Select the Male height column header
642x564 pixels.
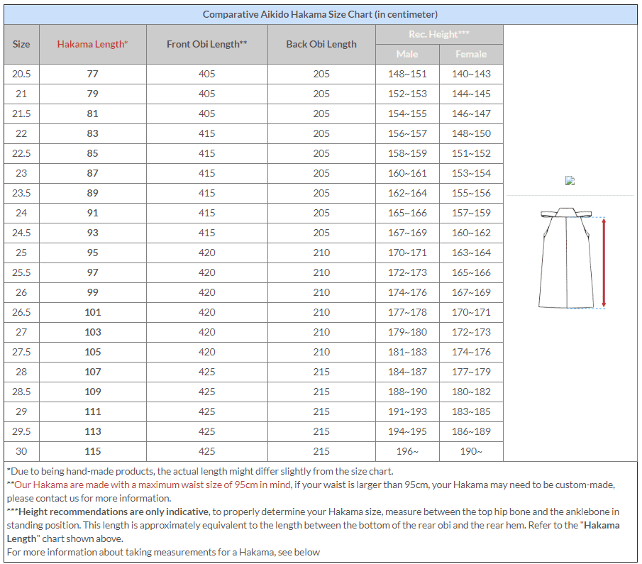coord(407,54)
